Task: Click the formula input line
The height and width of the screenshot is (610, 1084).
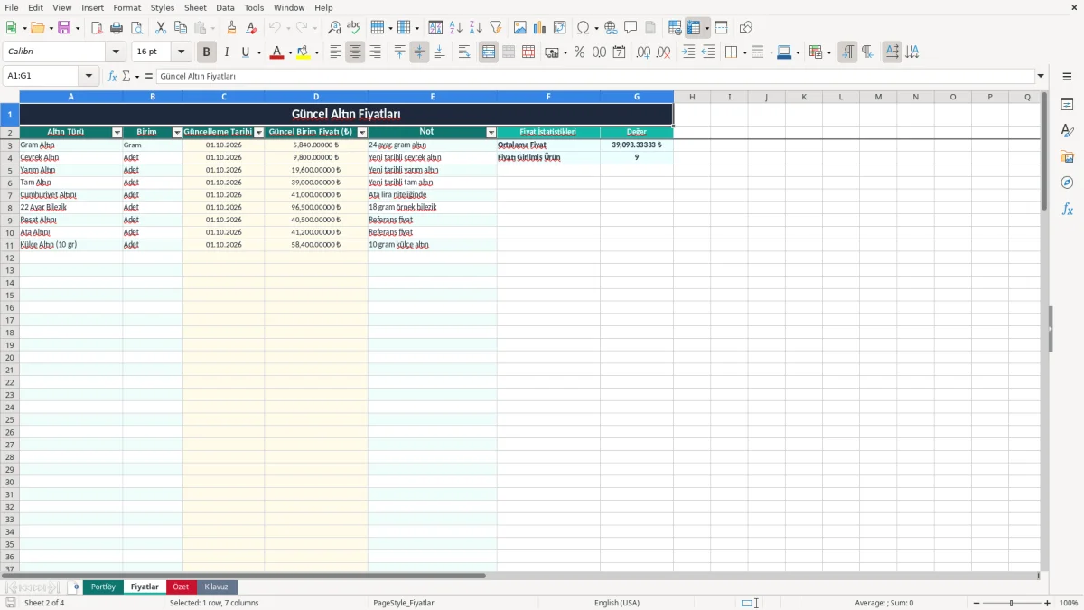Action: pos(595,76)
